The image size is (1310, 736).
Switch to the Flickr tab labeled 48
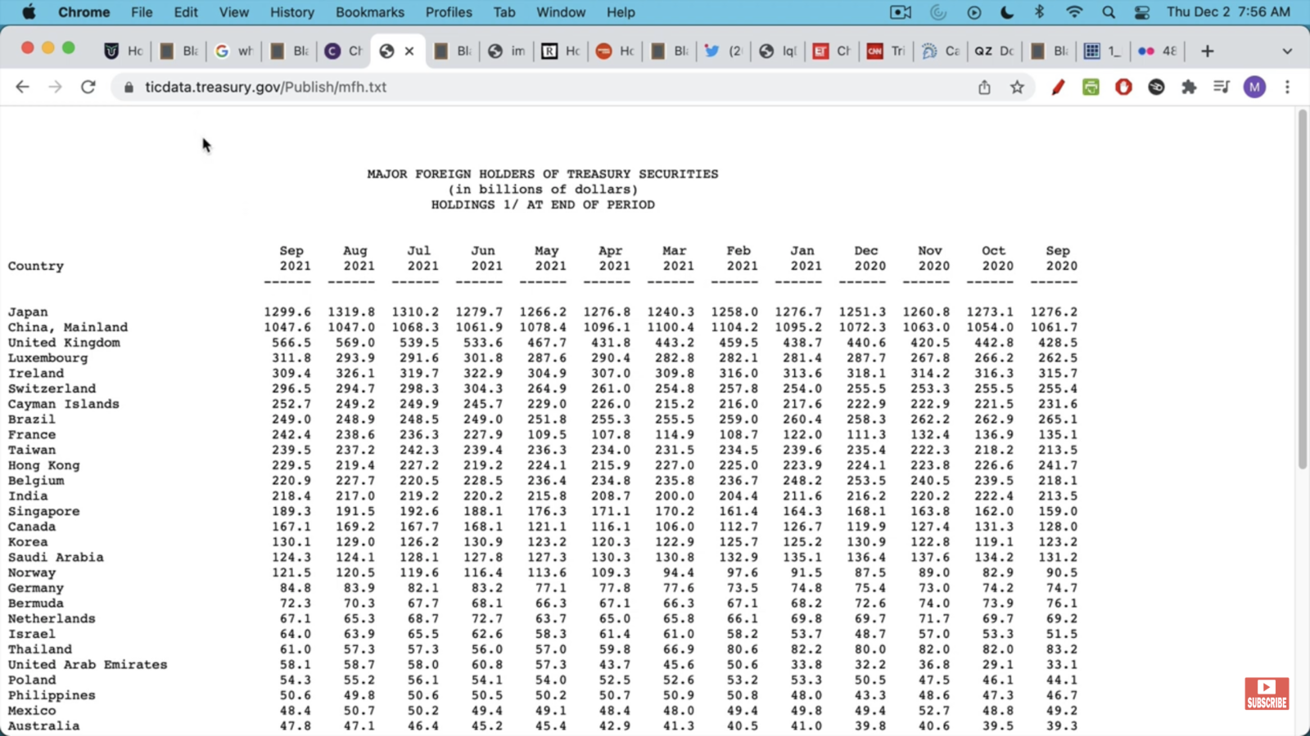[x=1157, y=51]
